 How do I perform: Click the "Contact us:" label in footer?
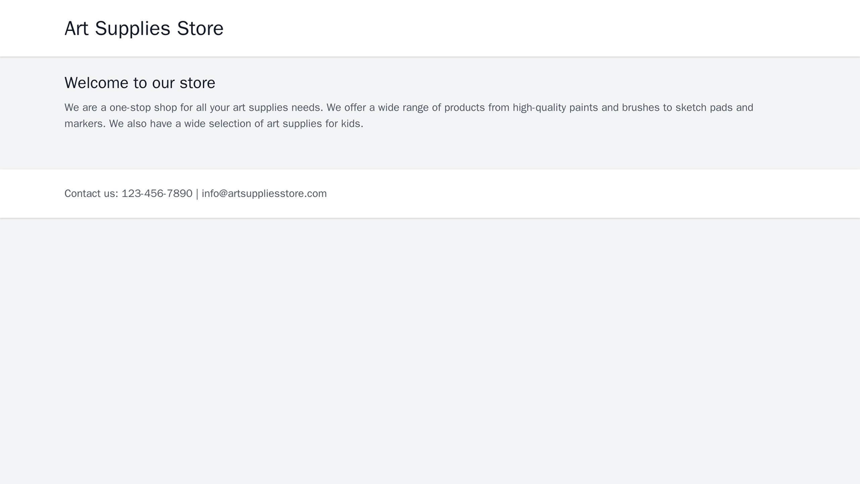(91, 193)
